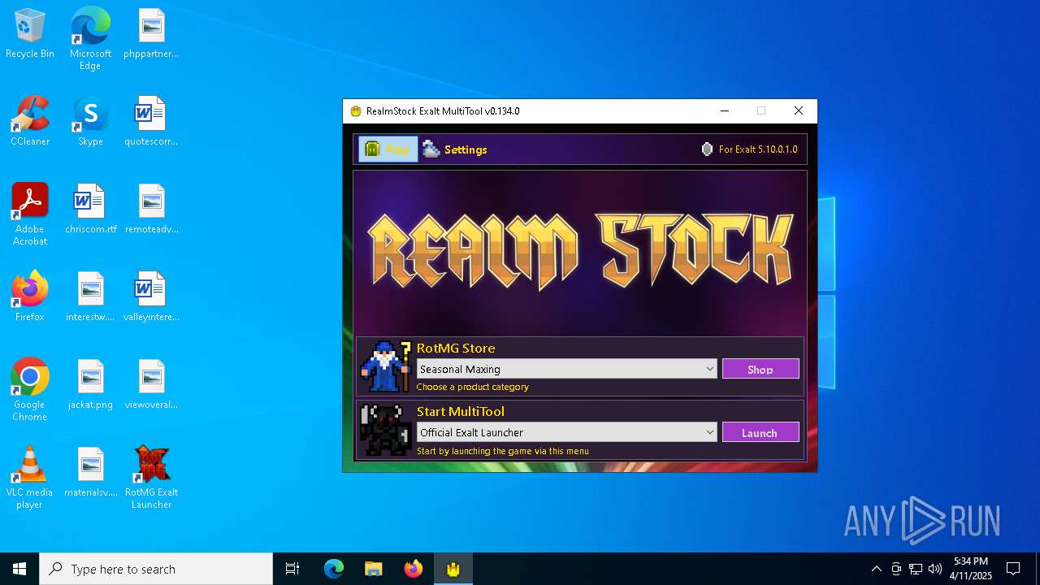
Task: Select the Firefox desktop shortcut
Action: 30,297
